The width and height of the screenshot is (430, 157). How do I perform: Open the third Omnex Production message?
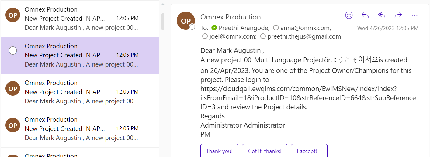(x=80, y=92)
